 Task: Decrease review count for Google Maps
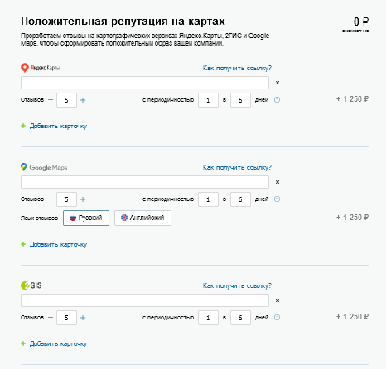tap(51, 199)
